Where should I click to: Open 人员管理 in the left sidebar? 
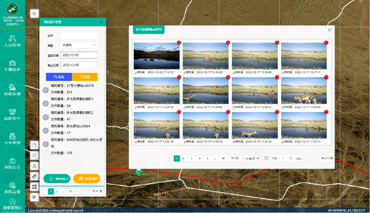click(x=12, y=40)
